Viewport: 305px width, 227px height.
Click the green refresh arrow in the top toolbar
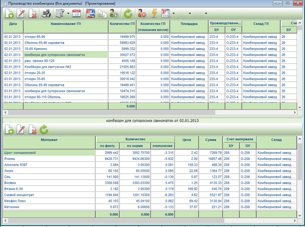tap(127, 14)
